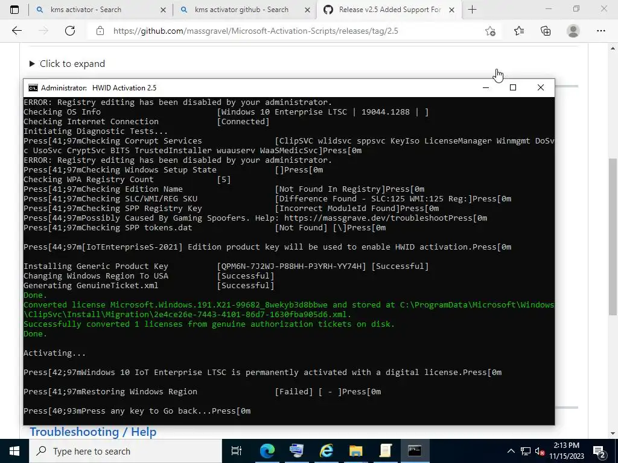The height and width of the screenshot is (463, 618).
Task: Select the command prompt taskbar icon
Action: (x=415, y=451)
